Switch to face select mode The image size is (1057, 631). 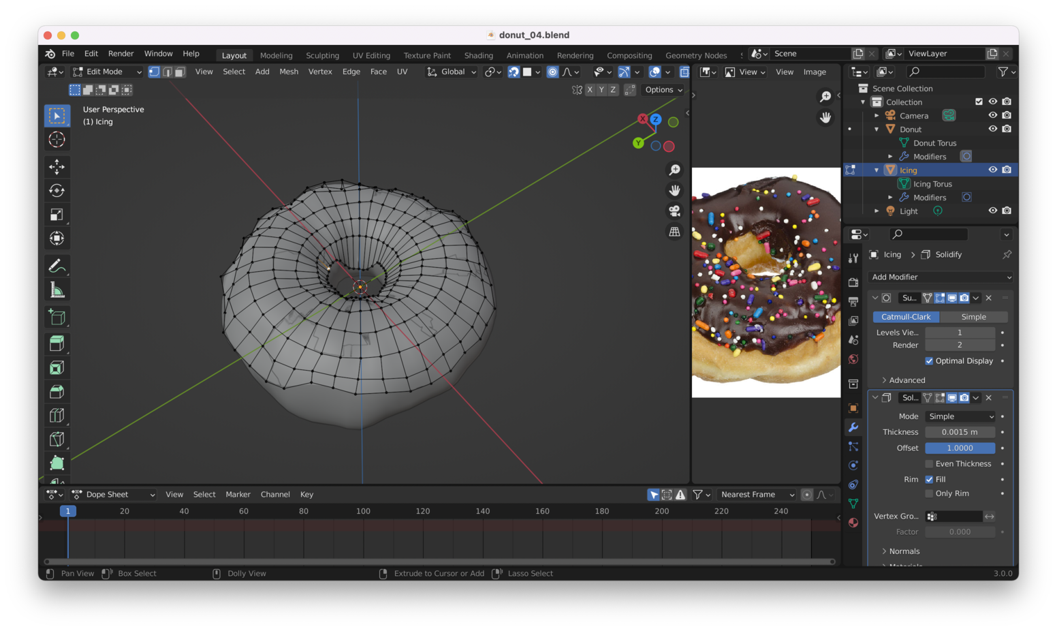pos(180,72)
